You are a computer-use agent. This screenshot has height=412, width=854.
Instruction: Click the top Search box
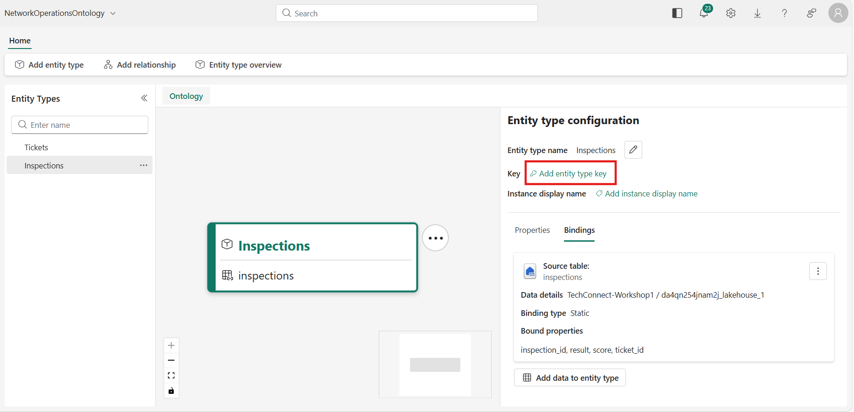[x=406, y=13]
